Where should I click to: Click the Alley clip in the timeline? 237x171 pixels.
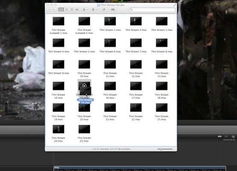click(140, 168)
